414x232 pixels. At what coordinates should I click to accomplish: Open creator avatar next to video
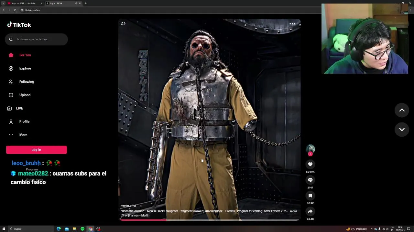coord(310,149)
